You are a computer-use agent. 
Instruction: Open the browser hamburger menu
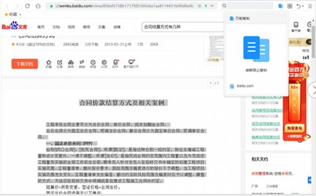pyautogui.click(x=310, y=6)
